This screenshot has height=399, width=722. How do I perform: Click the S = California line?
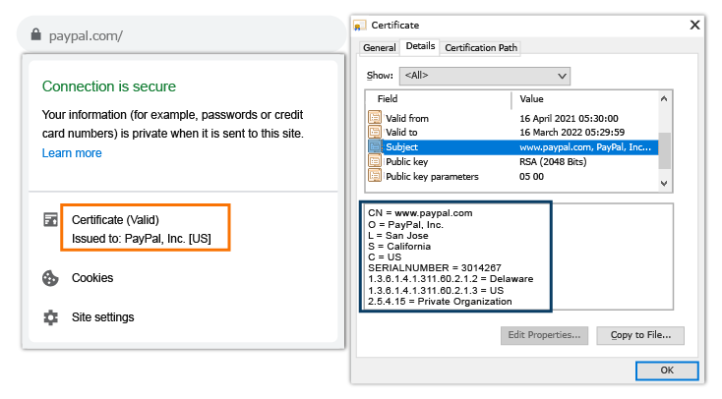tap(399, 247)
